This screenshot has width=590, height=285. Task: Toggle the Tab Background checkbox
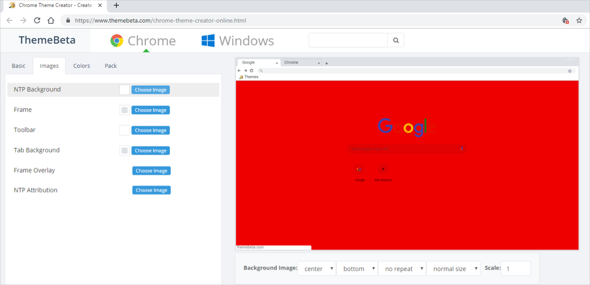coord(124,150)
